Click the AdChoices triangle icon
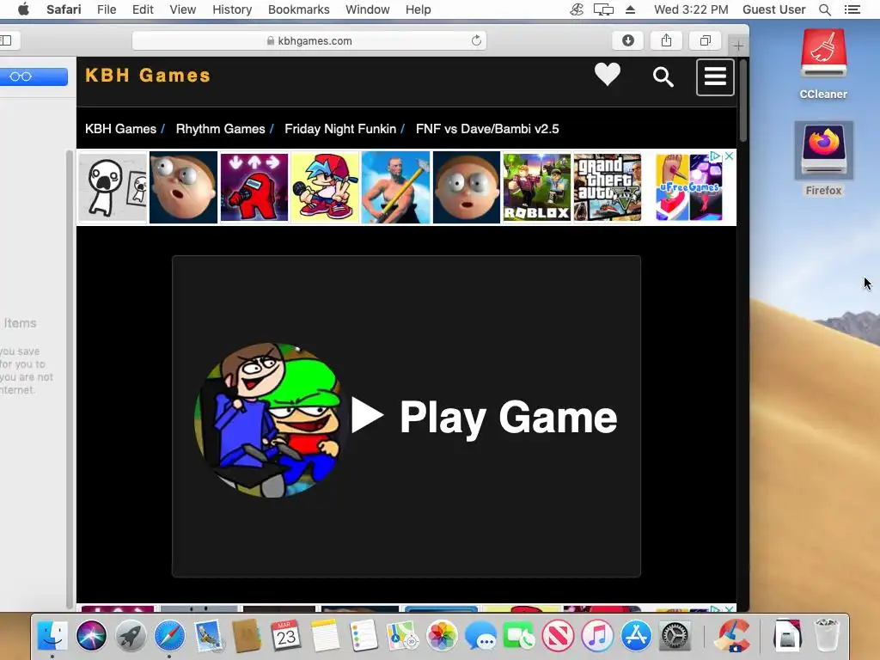 tap(716, 156)
